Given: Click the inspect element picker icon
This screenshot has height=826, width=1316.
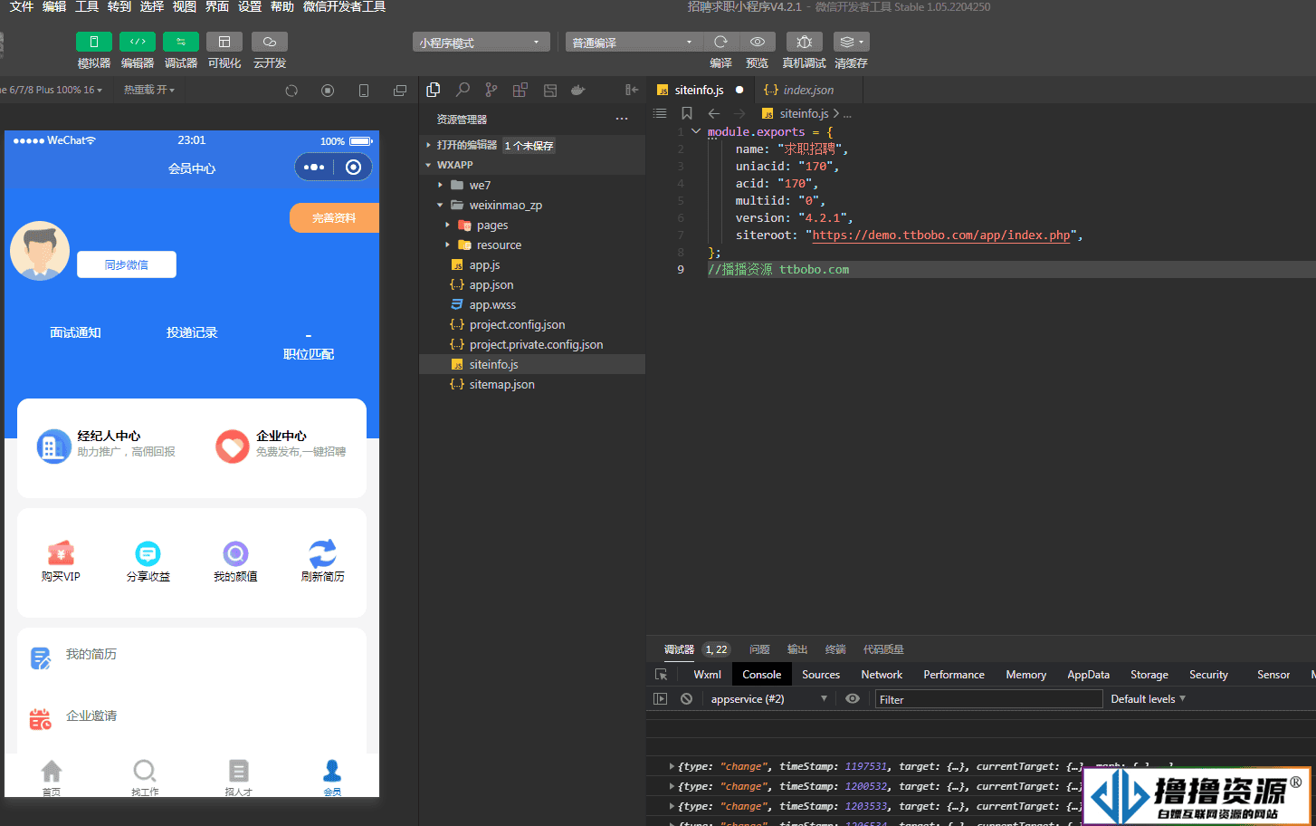Looking at the screenshot, I should coord(661,675).
